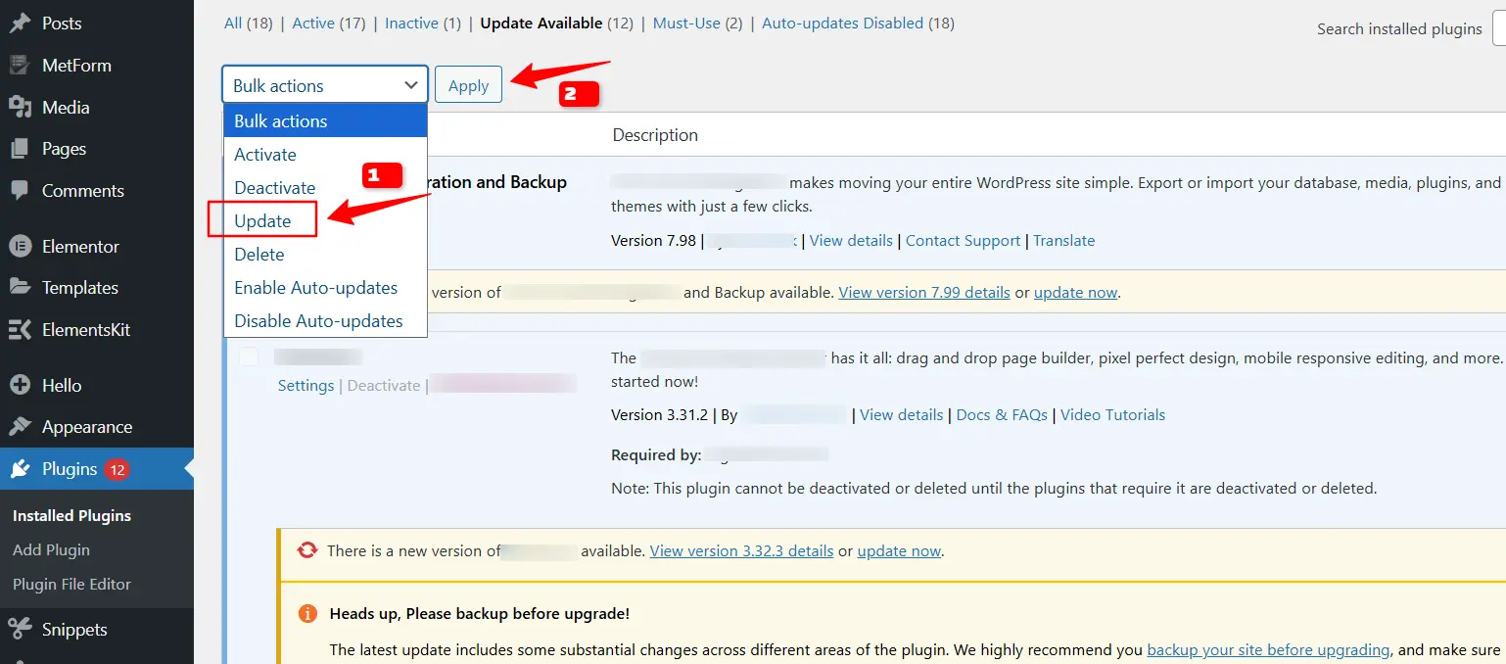
Task: Click backup your site before upgrading link
Action: click(1268, 649)
